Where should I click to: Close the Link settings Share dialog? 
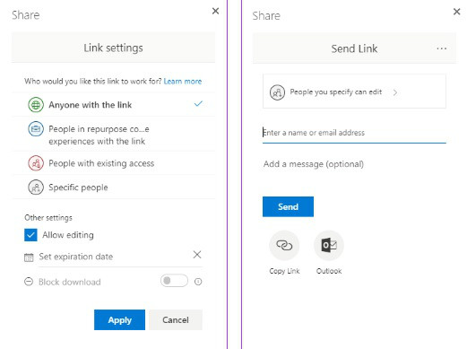pyautogui.click(x=215, y=11)
